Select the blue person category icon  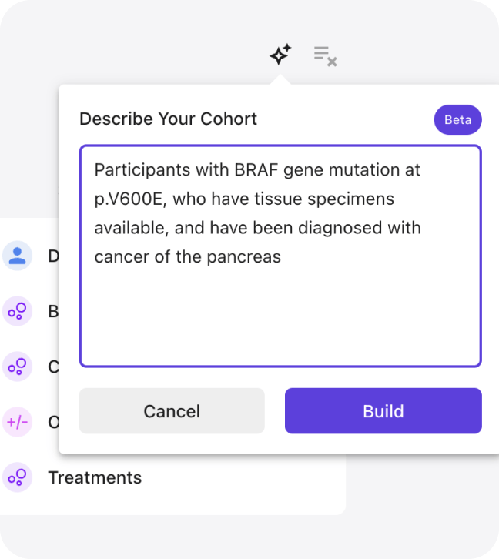17,256
